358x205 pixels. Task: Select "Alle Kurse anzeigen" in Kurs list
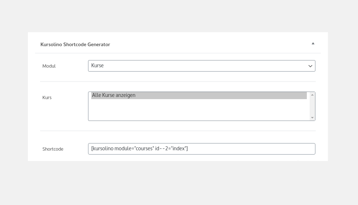tap(199, 96)
